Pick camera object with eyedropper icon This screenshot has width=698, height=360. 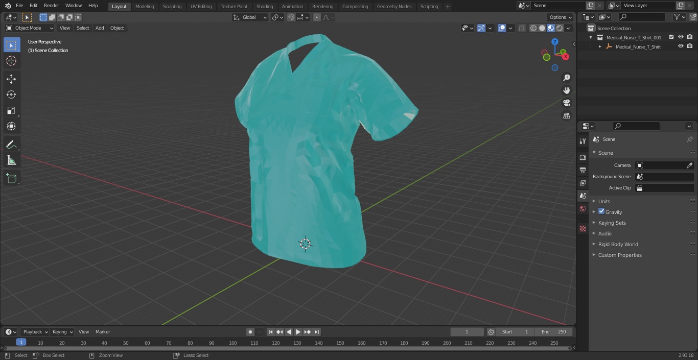click(689, 165)
